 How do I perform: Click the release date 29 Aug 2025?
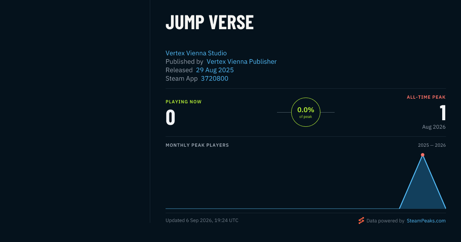tap(215, 70)
